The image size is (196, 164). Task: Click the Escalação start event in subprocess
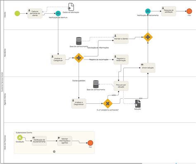point(20,138)
